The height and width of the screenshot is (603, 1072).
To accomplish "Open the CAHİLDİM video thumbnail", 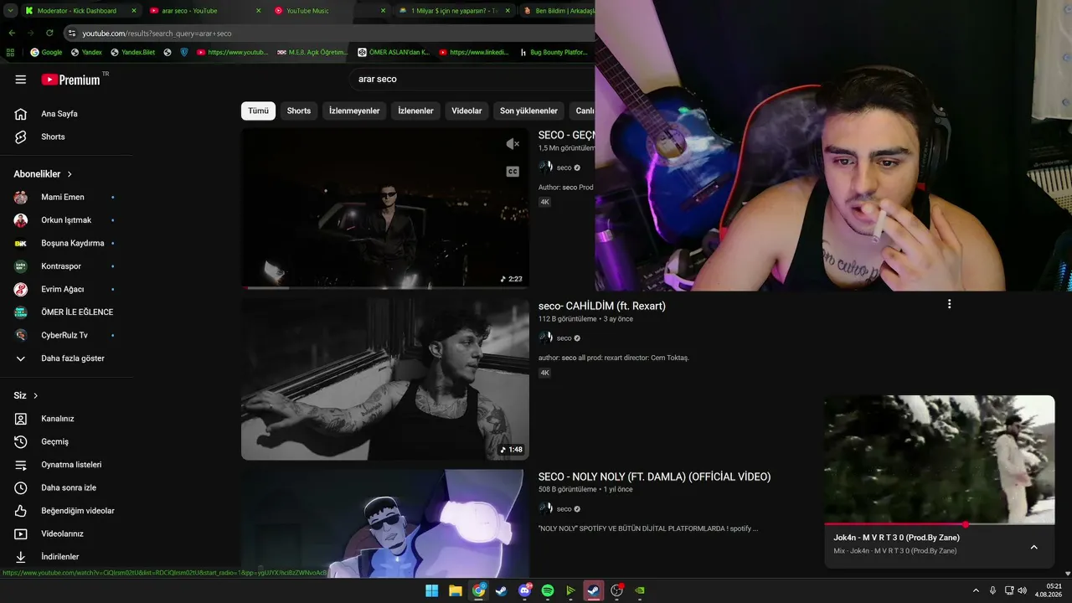I will (x=385, y=379).
